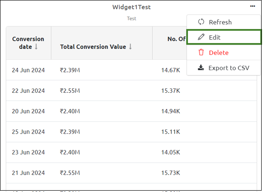Click the ₹2.39M value for 24 Jun 2024

[x=70, y=70]
